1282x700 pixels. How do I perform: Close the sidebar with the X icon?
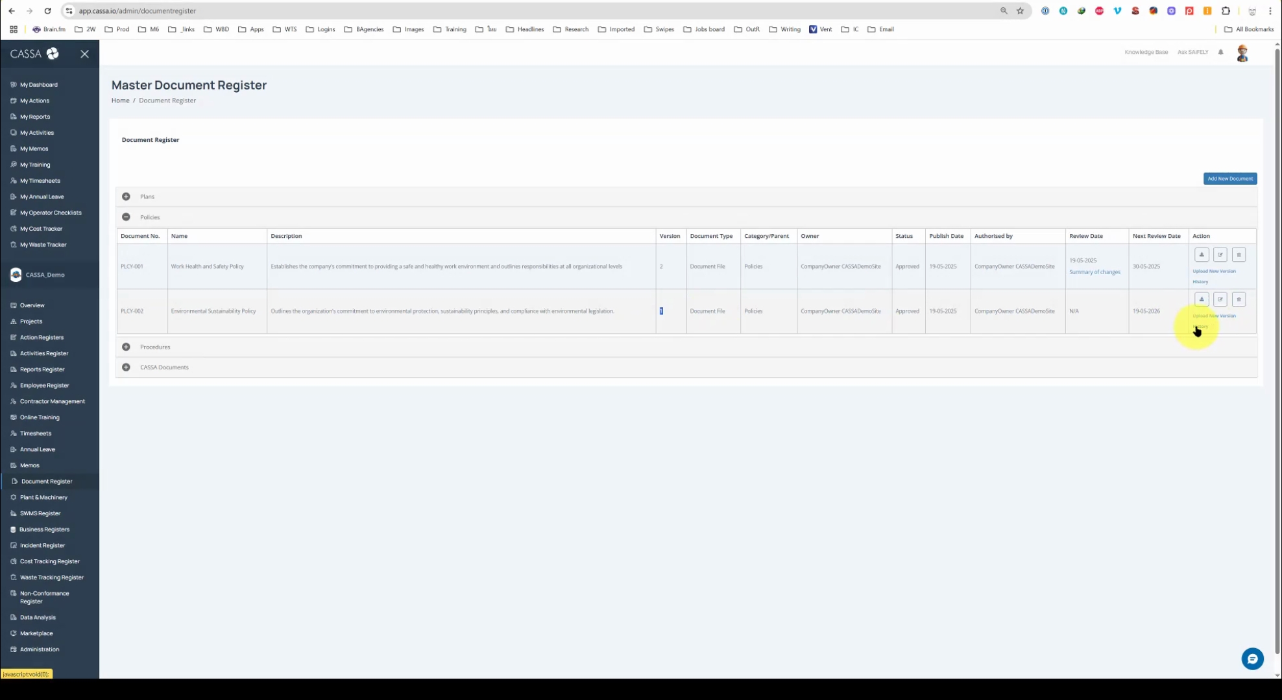click(84, 54)
